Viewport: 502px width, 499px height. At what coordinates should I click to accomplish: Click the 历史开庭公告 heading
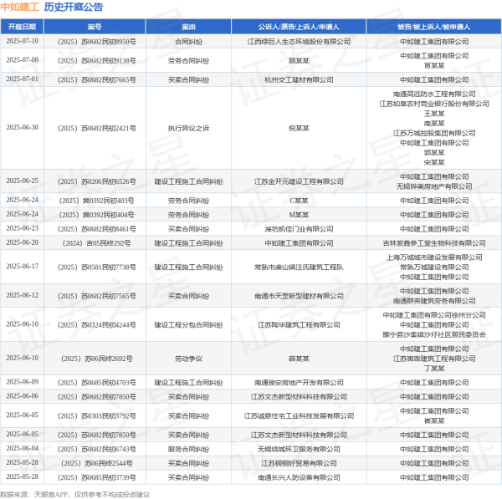pos(74,7)
